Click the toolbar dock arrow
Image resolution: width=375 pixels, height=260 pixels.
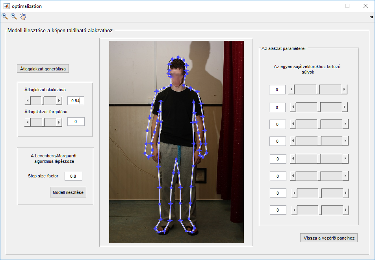pos(371,17)
